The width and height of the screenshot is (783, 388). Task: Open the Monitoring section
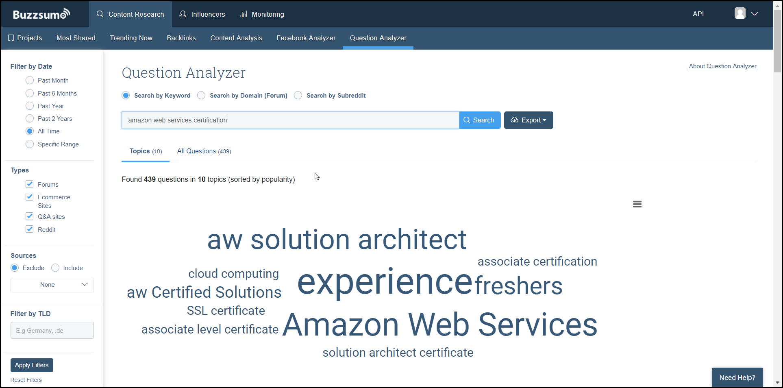[262, 14]
